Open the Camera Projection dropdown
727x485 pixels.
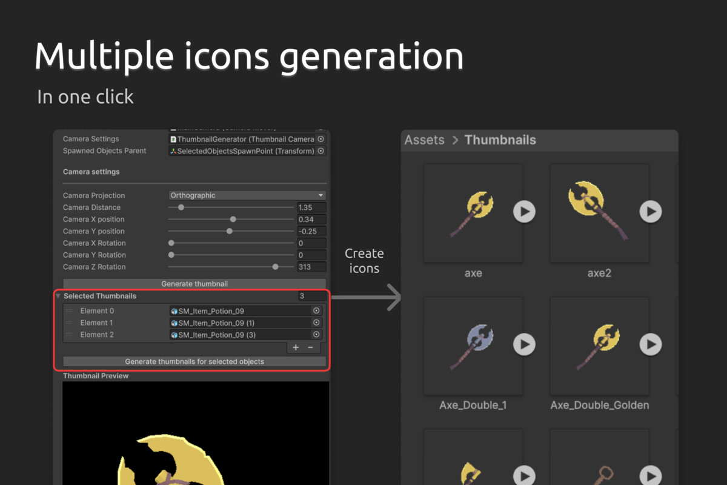[247, 195]
